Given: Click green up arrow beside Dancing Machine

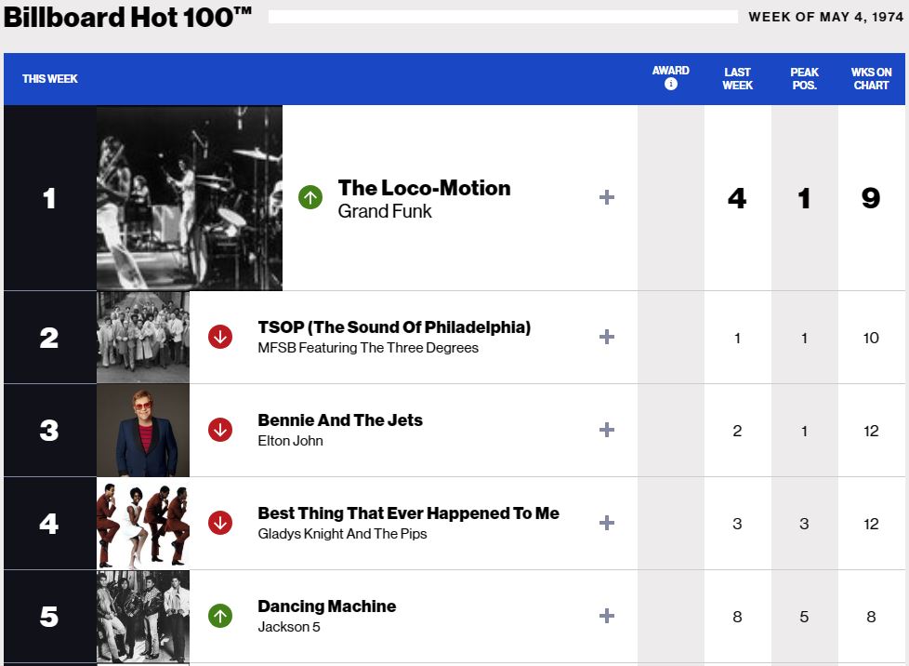Looking at the screenshot, I should [220, 616].
